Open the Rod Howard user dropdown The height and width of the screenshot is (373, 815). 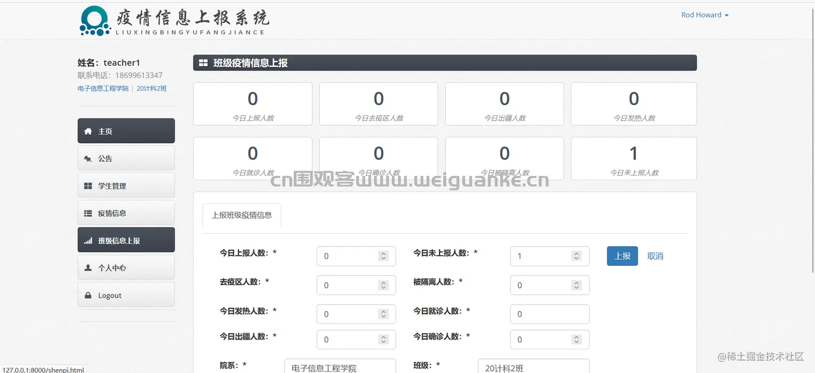pyautogui.click(x=705, y=15)
